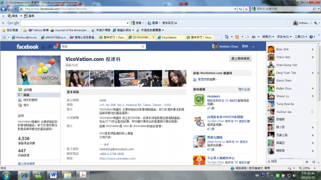The image size is (321, 180).
Task: Open the Windows Start orb
Action: [6, 175]
